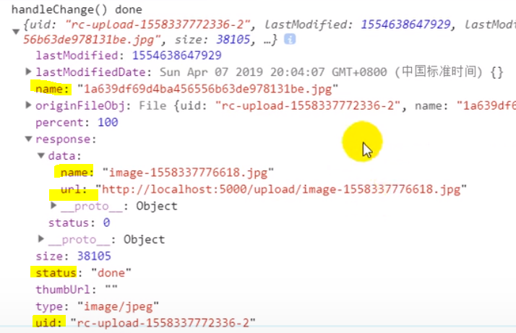Click the "percent" property key
This screenshot has width=516, height=333.
coord(59,123)
